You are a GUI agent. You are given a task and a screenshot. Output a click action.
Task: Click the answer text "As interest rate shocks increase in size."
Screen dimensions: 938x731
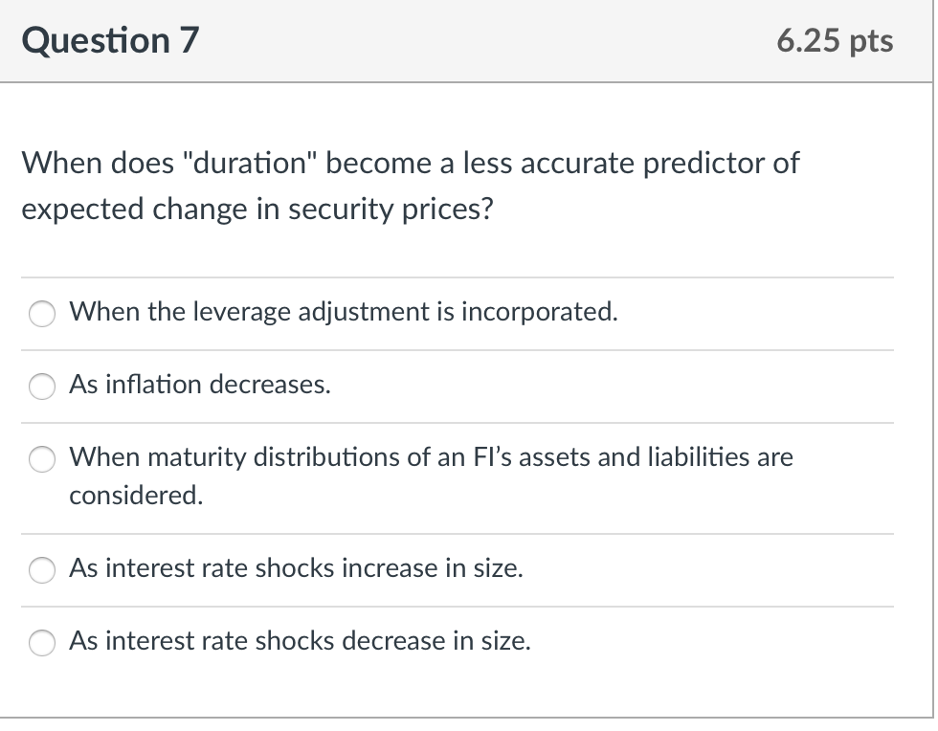pyautogui.click(x=295, y=569)
